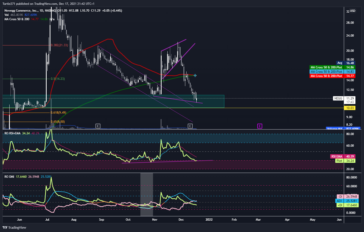Click the 2022 label on the time axis

[209, 220]
